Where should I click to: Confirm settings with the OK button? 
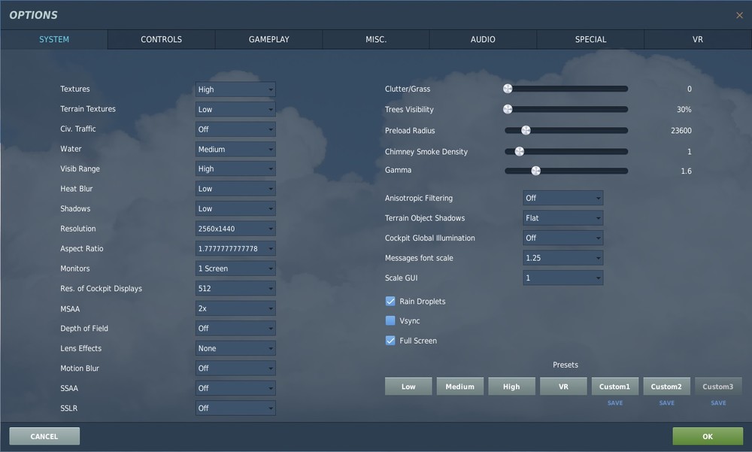point(706,435)
